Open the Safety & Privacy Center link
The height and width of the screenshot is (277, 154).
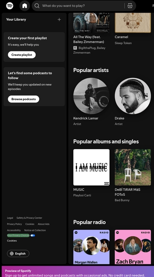tap(29, 218)
